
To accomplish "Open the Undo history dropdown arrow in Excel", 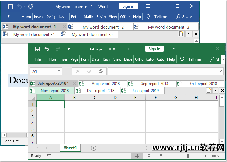I will pyautogui.click(x=52, y=49).
